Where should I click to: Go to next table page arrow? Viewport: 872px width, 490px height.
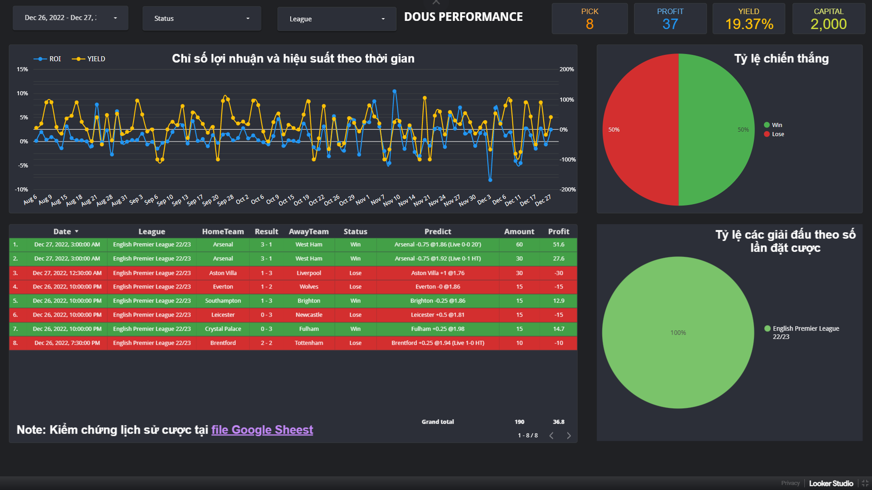tap(569, 436)
